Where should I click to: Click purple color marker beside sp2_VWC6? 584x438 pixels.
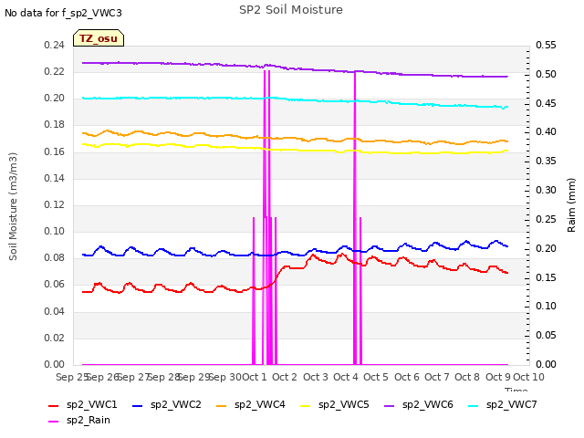point(390,406)
